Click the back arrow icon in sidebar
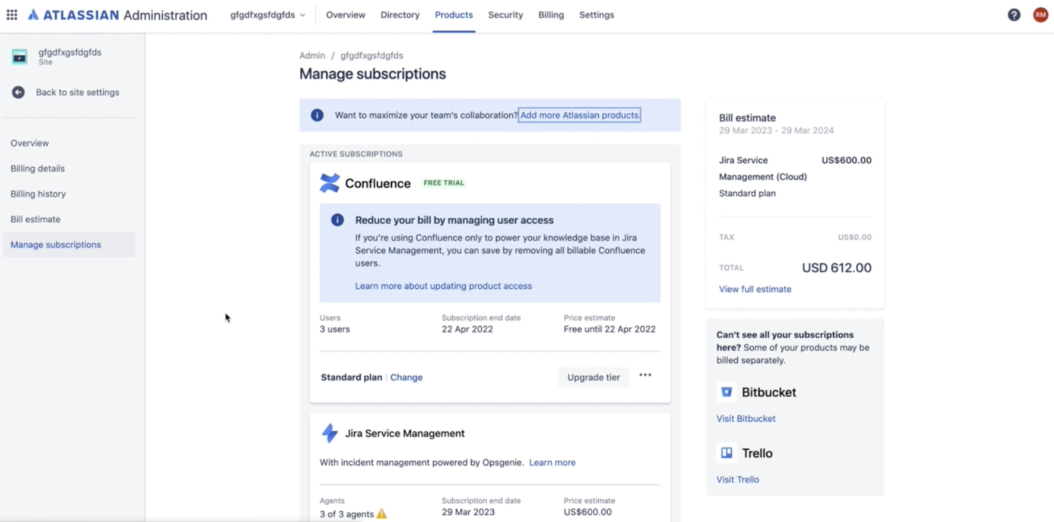Image resolution: width=1054 pixels, height=522 pixels. pos(18,92)
